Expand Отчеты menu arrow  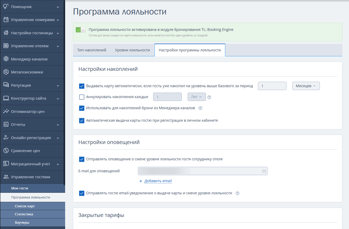pyautogui.click(x=58, y=125)
